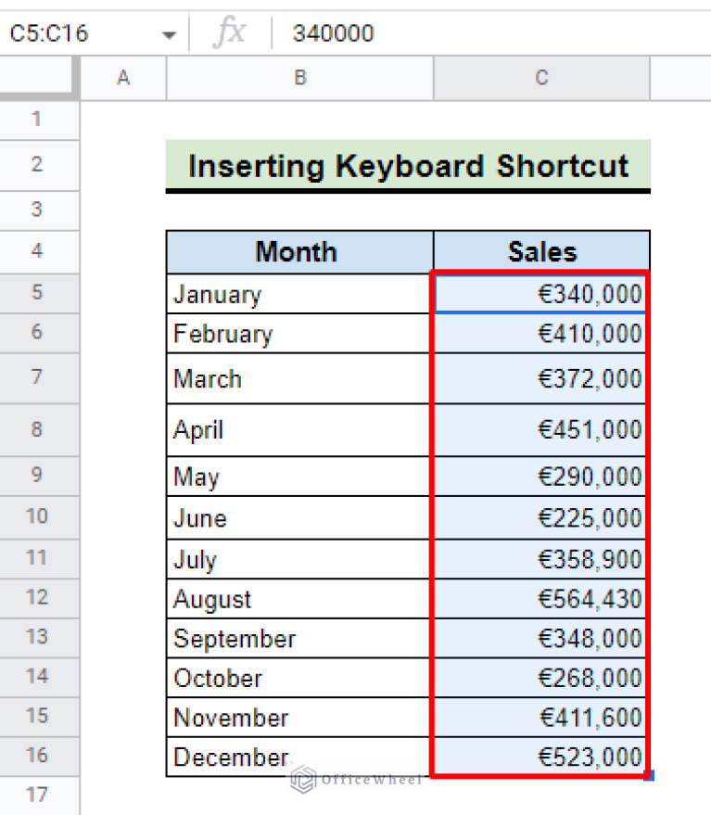Viewport: 711px width, 815px height.
Task: Click the Sales header cell
Action: tap(541, 251)
